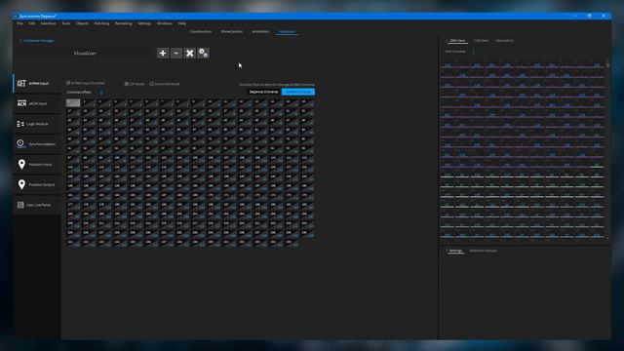Open the Position Output section
Screen dimensions: 624x351
pyautogui.click(x=37, y=184)
